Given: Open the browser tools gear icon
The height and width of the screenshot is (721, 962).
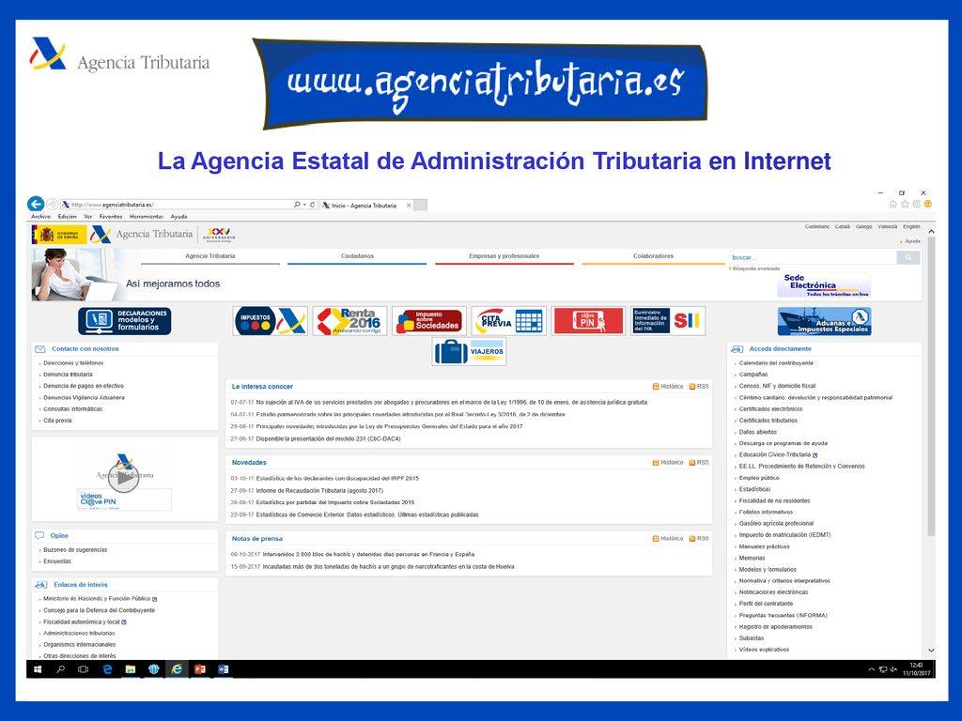Looking at the screenshot, I should click(916, 204).
